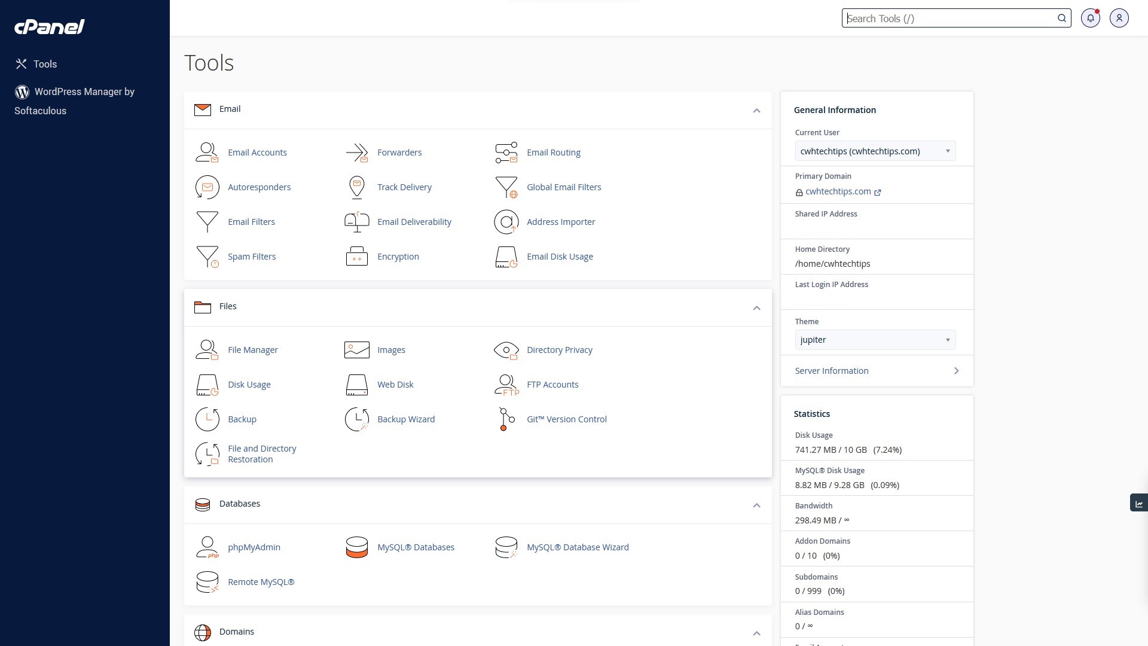The image size is (1148, 646).
Task: Open MySQL Database Wizard
Action: [577, 547]
